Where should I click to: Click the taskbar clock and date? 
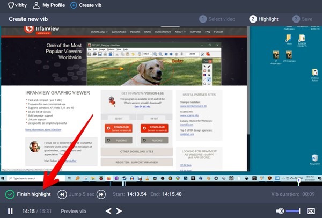coord(310,178)
